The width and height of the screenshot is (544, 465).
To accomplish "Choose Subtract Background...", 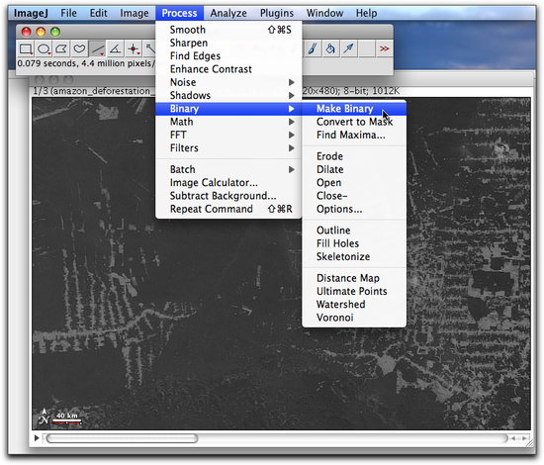I will (228, 196).
